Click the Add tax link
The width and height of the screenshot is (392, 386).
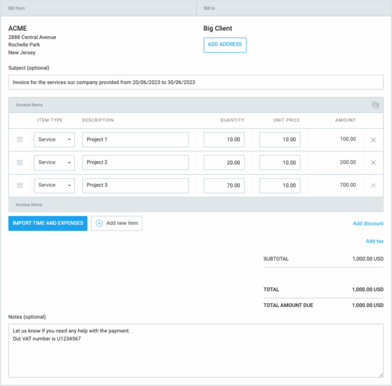tap(374, 241)
